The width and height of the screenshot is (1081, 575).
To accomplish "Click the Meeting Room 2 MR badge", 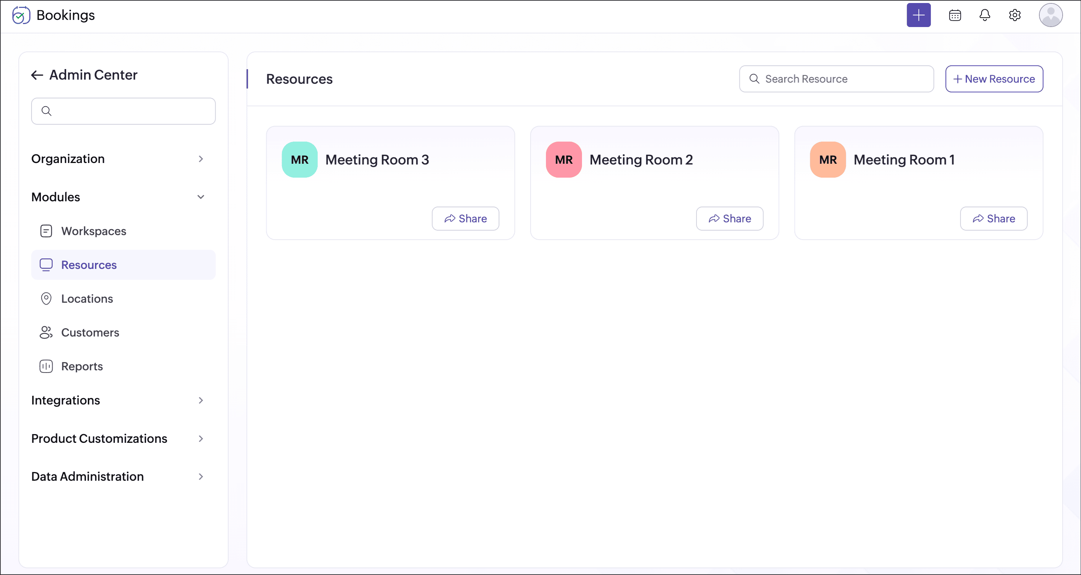I will [x=564, y=160].
